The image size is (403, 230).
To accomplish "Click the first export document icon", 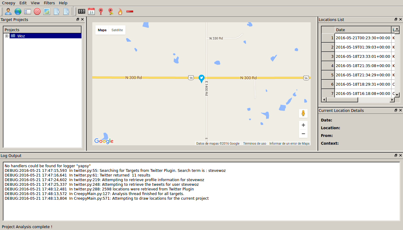I will point(56,11).
